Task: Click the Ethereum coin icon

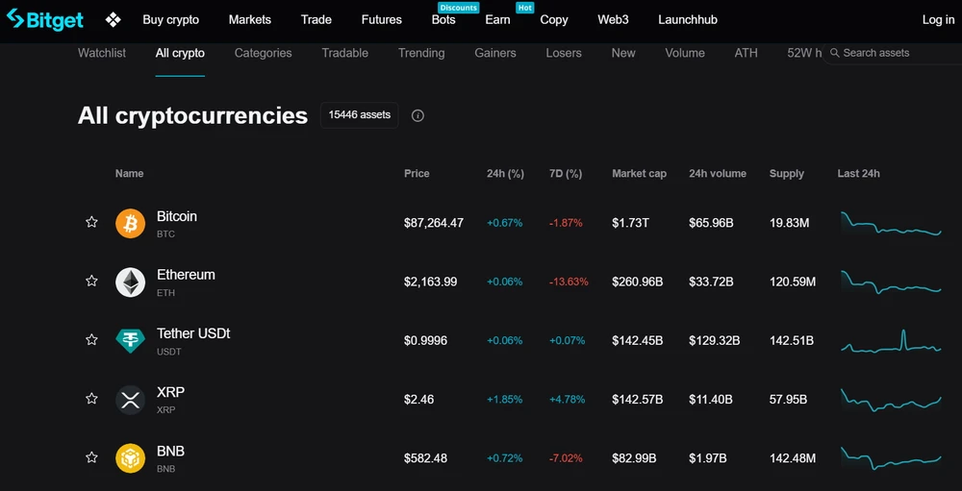Action: pyautogui.click(x=130, y=282)
